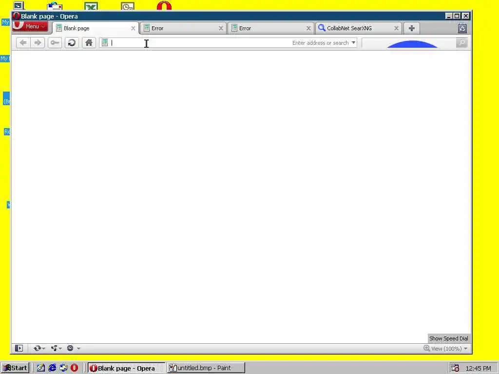Switch to Blank page - Opera taskbar button
The height and width of the screenshot is (374, 499).
(x=126, y=368)
